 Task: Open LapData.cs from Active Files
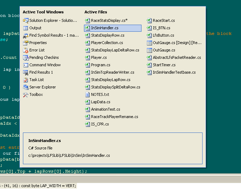101,102
